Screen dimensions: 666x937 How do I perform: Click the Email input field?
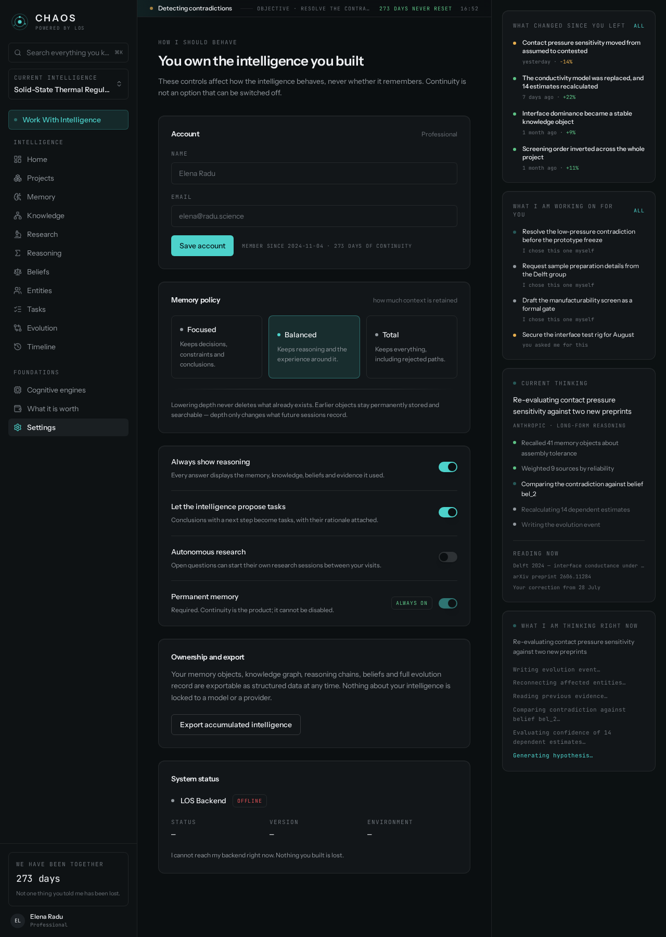tap(314, 216)
